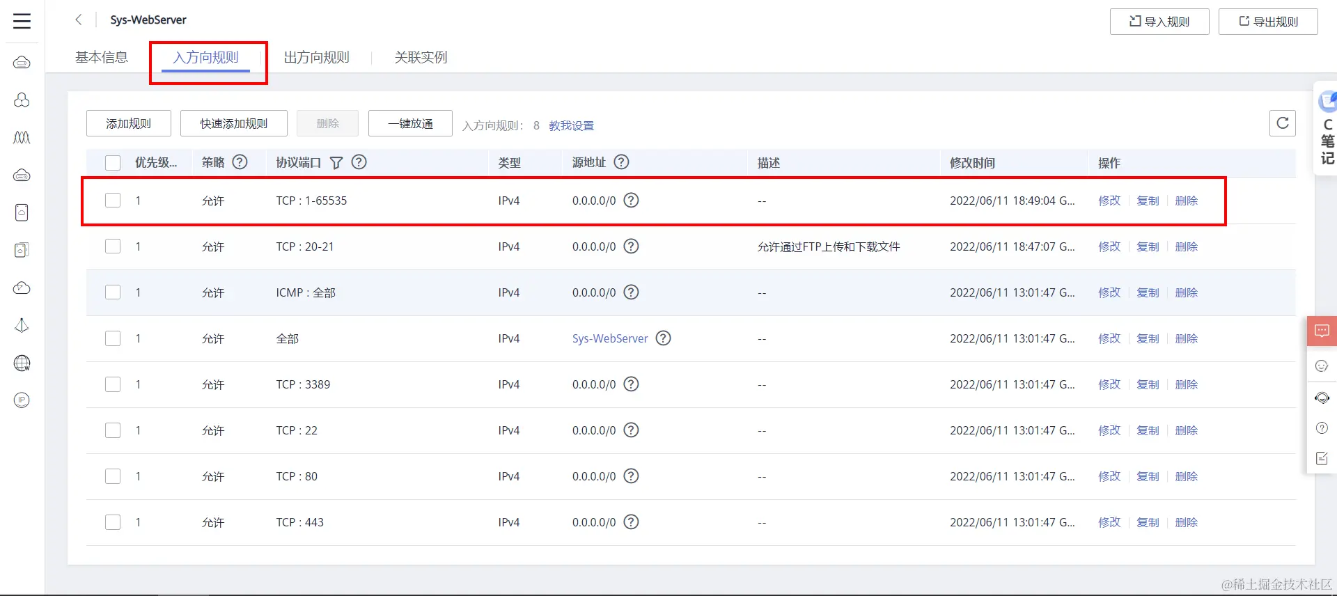
Task: Switch to the 基本信息 tab
Action: pyautogui.click(x=102, y=57)
